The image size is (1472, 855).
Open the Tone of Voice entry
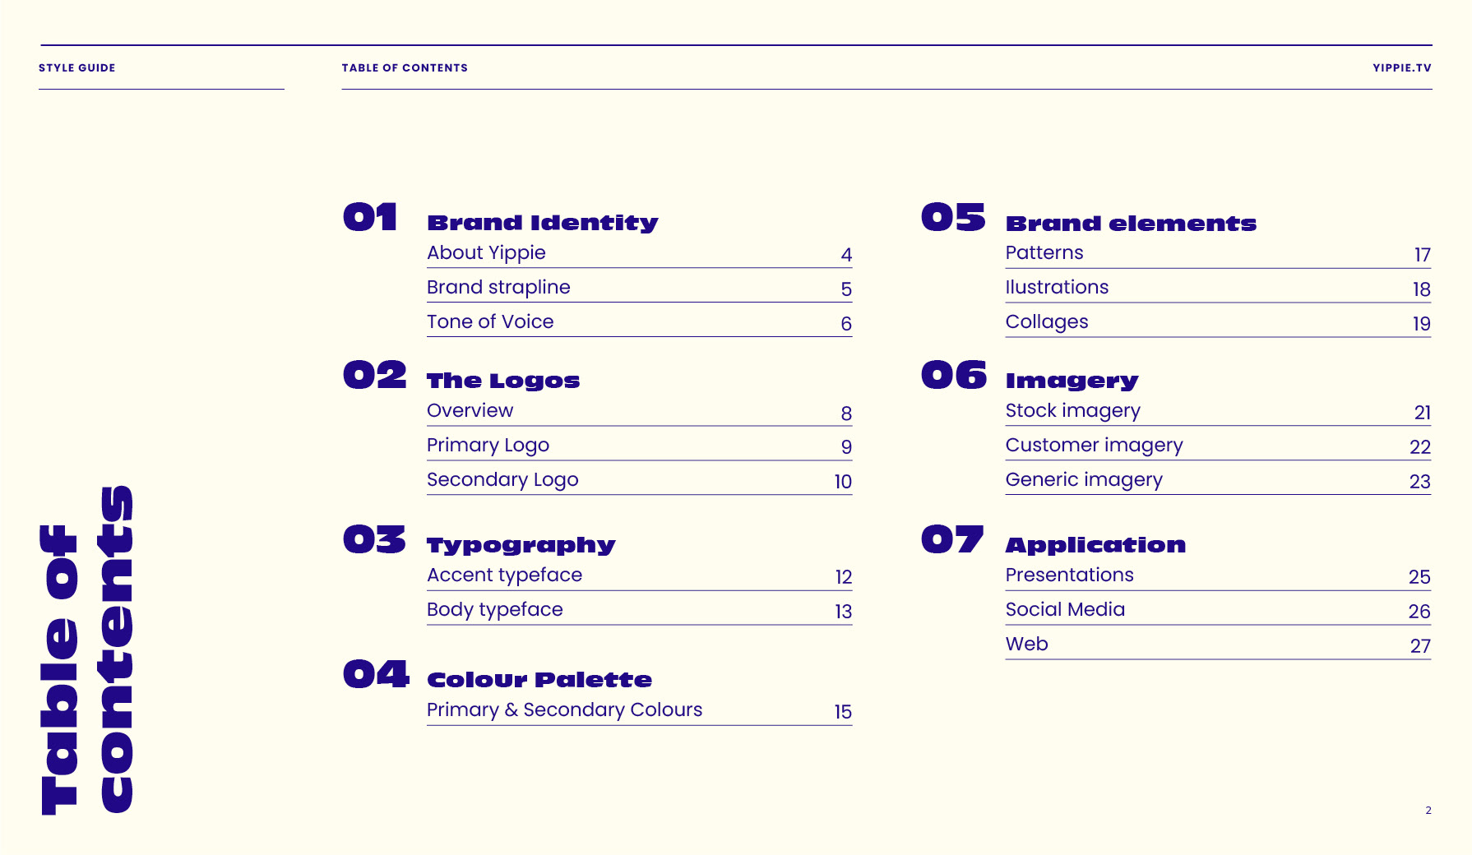[490, 322]
